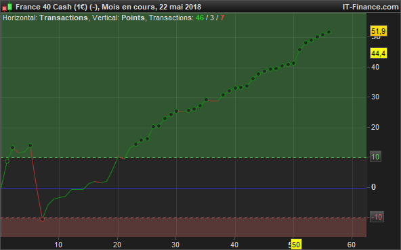The width and height of the screenshot is (401, 250).
Task: Click the '22 mai 2018' date in the title
Action: [x=180, y=7]
